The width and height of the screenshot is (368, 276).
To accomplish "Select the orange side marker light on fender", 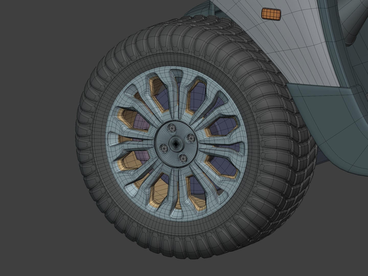I will tap(271, 14).
